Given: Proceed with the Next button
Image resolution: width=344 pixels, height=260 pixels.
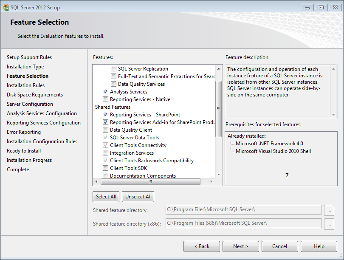Looking at the screenshot, I should tap(241, 246).
